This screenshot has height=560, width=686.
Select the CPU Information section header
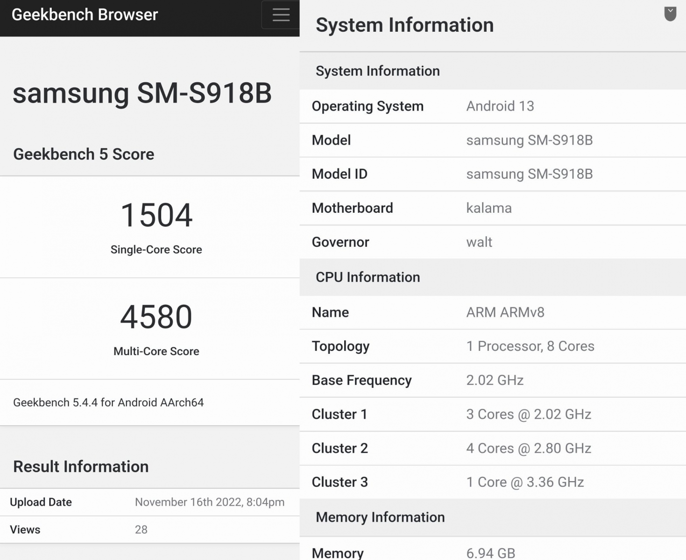(493, 277)
